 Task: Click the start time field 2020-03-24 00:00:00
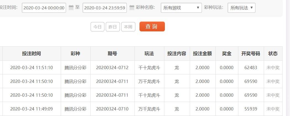coord(44,8)
